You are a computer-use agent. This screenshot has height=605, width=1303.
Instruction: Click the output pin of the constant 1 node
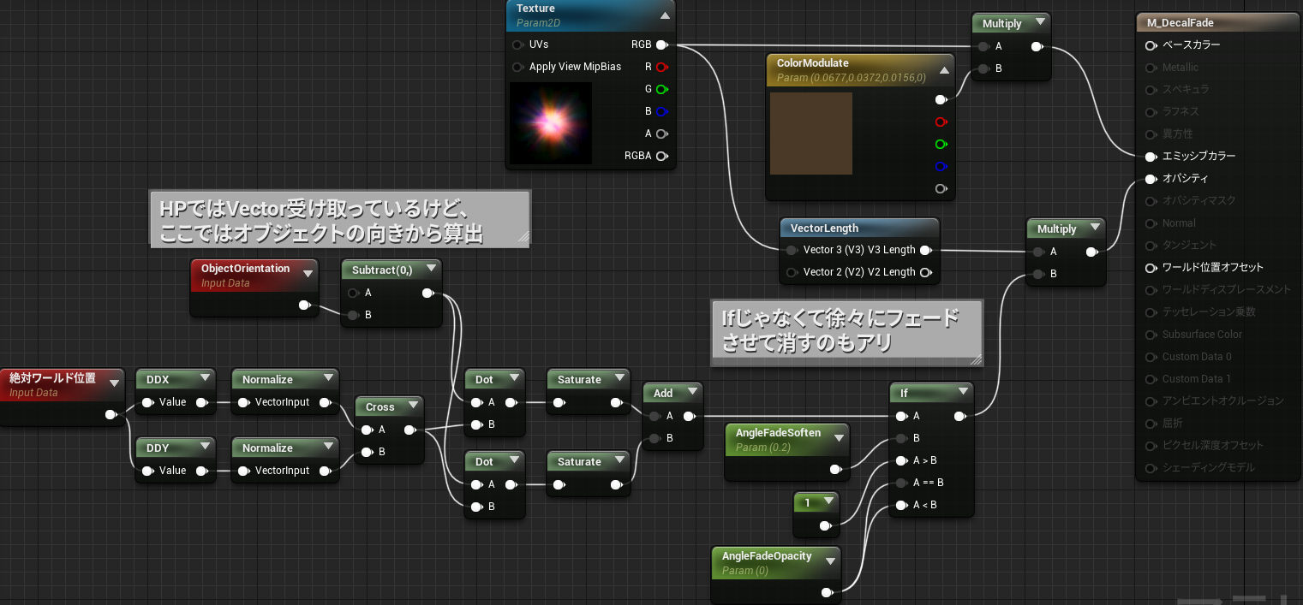[x=827, y=525]
